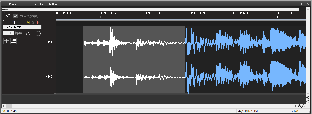
Task: Click the 00:00:01.00 ruler label
Action: [153, 13]
